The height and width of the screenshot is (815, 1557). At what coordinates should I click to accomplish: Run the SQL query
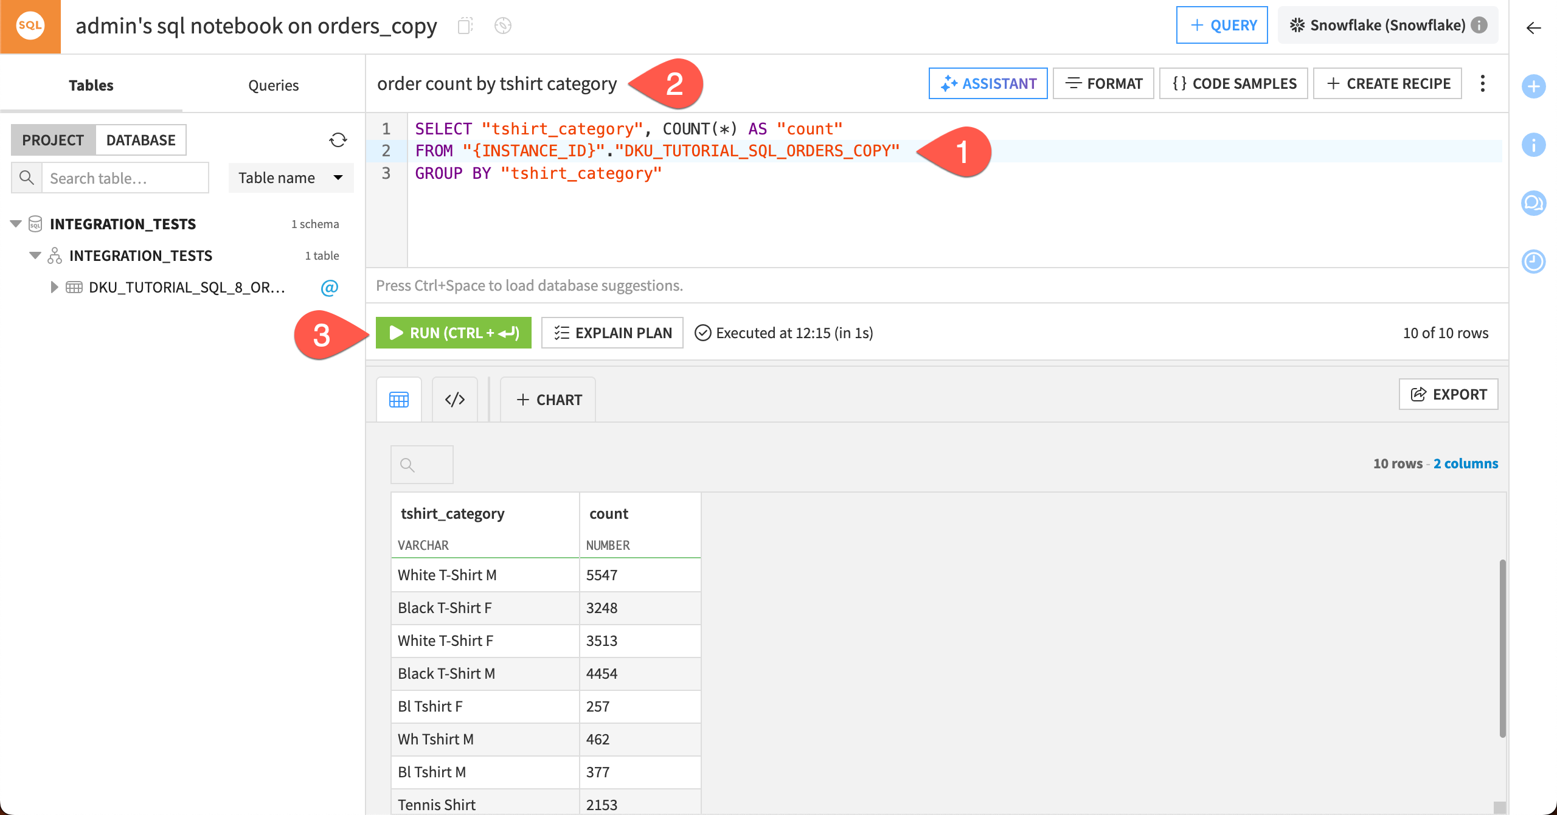pos(453,333)
